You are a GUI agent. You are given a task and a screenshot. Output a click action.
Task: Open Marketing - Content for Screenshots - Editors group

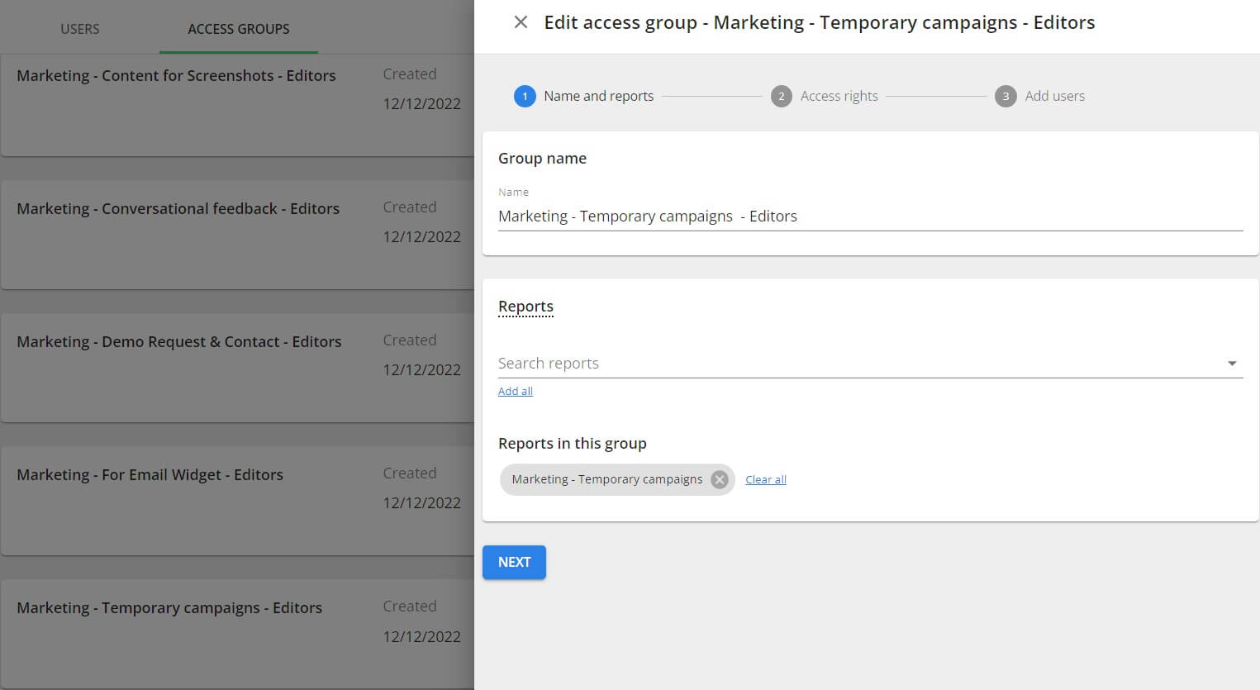pos(176,76)
